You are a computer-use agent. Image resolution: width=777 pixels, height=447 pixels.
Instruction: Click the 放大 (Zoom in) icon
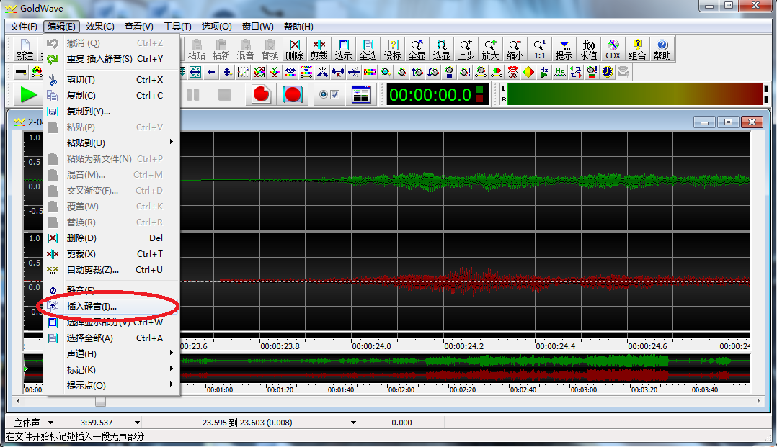click(490, 49)
